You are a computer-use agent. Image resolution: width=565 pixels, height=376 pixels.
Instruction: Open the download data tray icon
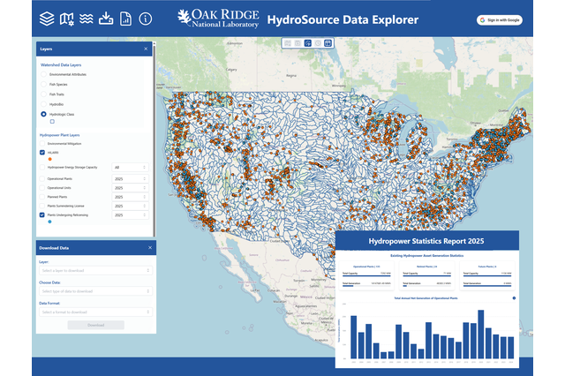(106, 19)
